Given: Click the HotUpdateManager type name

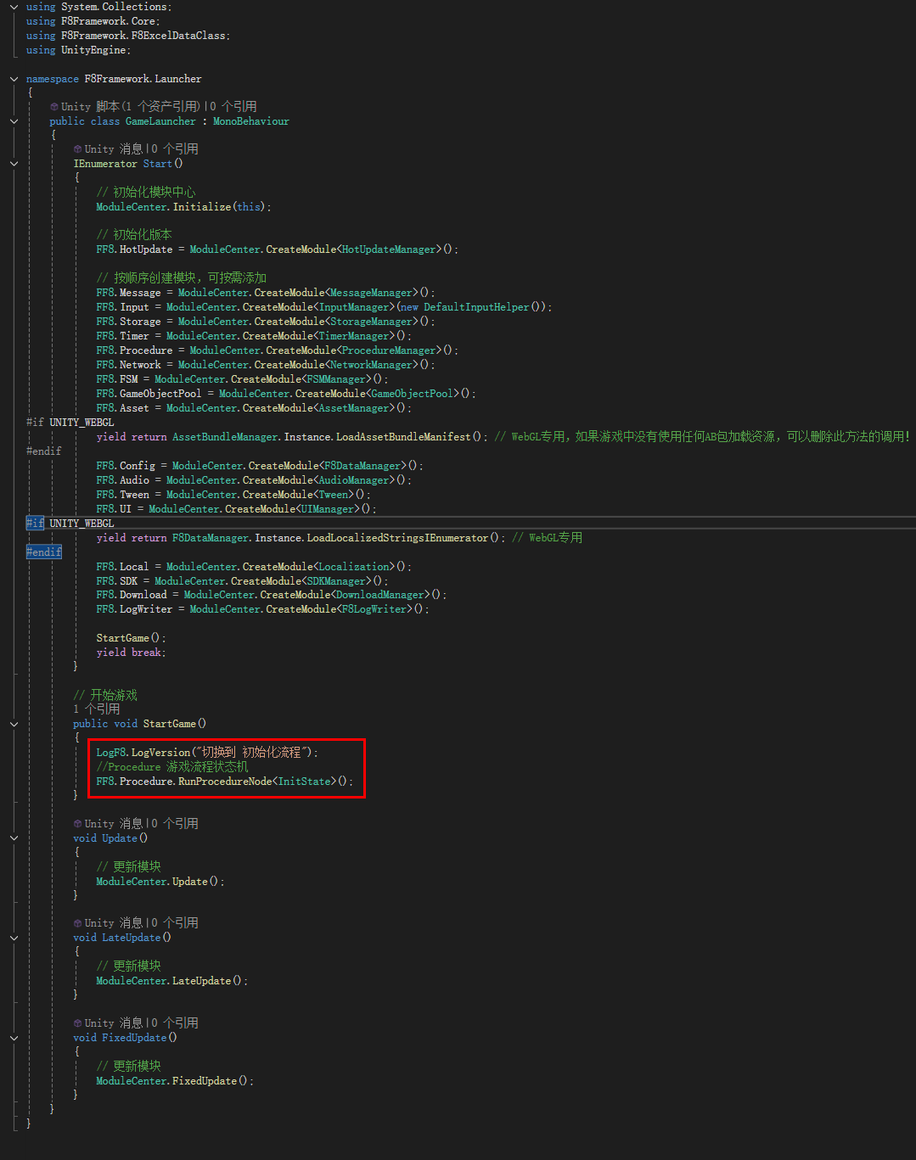Looking at the screenshot, I should pos(389,249).
